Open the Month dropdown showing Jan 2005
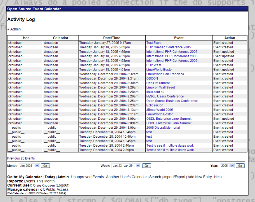Image resolution: width=255 pixels, height=202 pixels. [29, 166]
